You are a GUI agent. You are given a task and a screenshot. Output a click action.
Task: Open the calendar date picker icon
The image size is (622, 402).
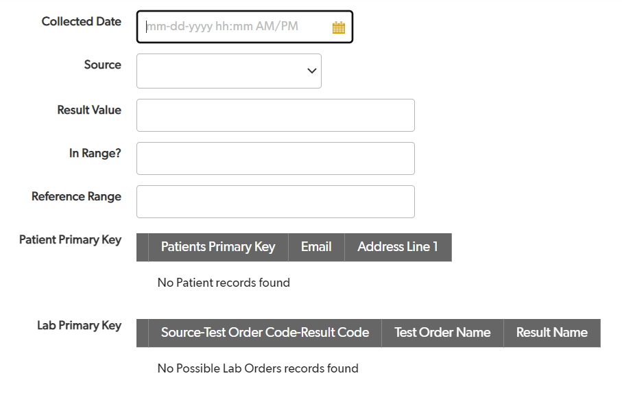coord(338,27)
